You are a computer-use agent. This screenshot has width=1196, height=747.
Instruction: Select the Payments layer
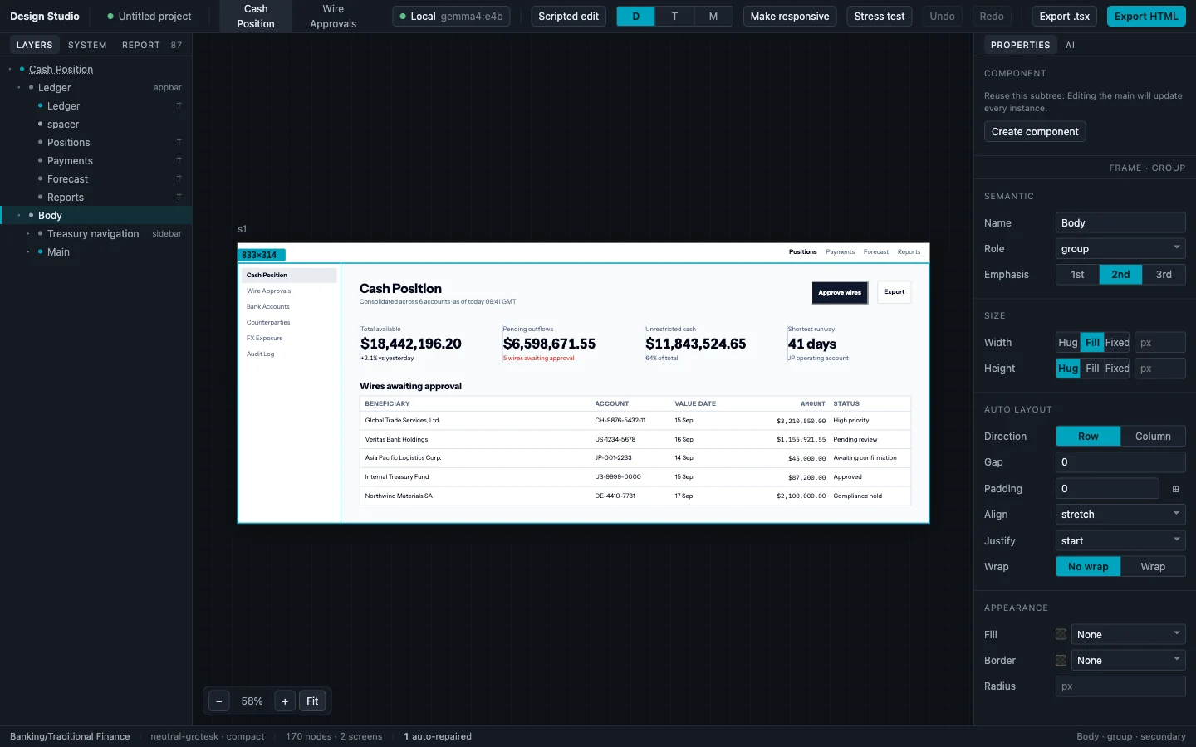[x=96, y=161]
